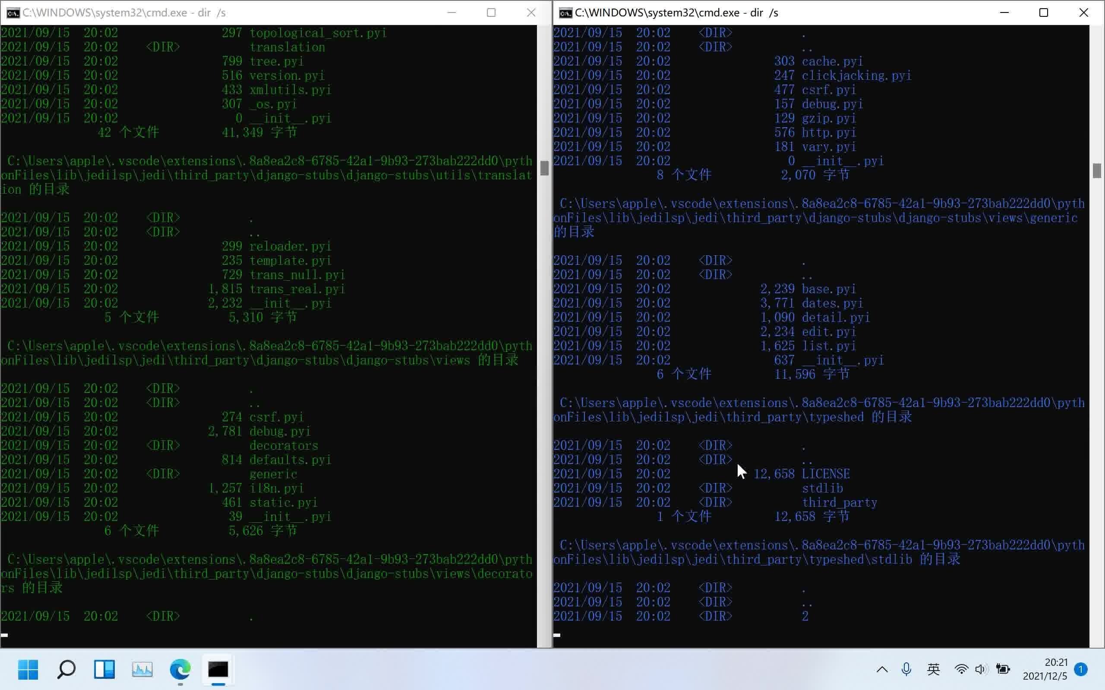This screenshot has width=1105, height=690.
Task: Click the 11,596 字节 total line
Action: coord(812,374)
